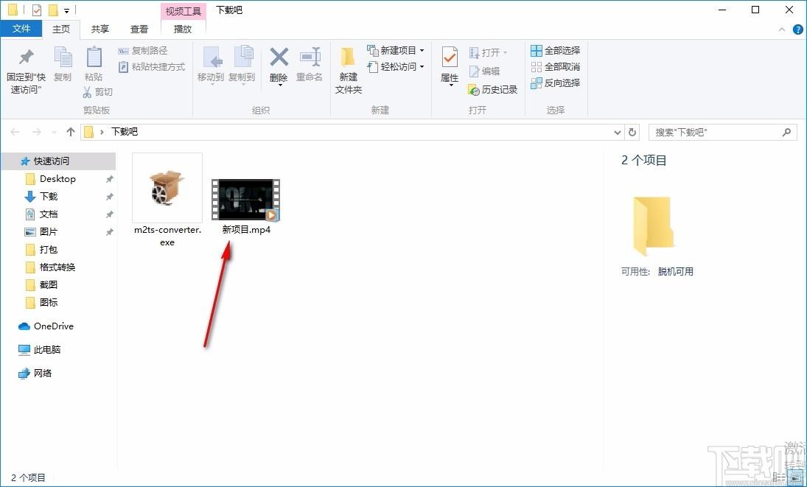The width and height of the screenshot is (807, 487).
Task: Expand the Delete button dropdown arrow
Action: 279,85
